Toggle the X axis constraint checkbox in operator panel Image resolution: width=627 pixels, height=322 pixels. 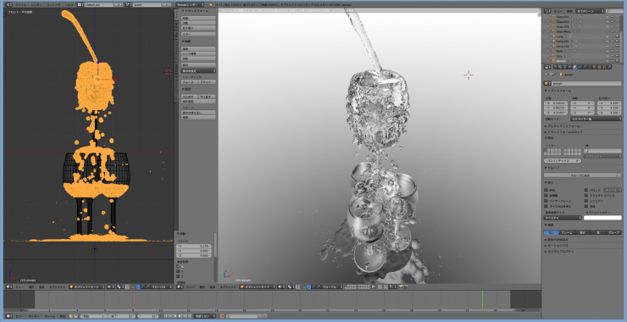(178, 266)
